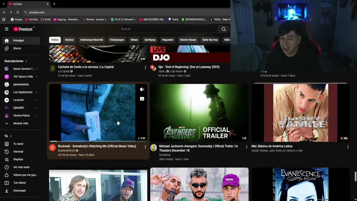This screenshot has height=201, width=357.
Task: Seek using the Rockwell preview progress bar
Action: pos(98,141)
